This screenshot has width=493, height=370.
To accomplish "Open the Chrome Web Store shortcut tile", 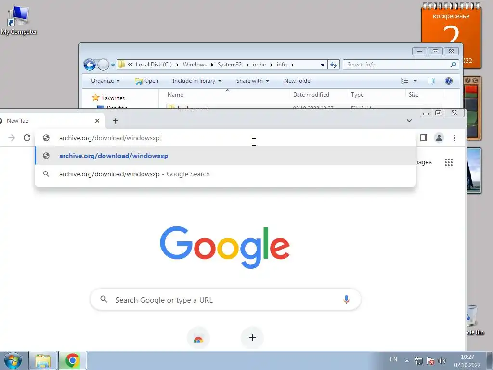I will coord(198,338).
